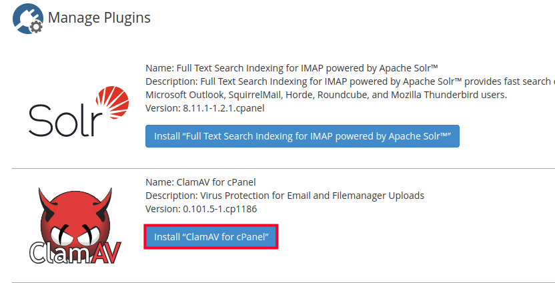Click ClamAV version 0.101.5-1.cp1186 text
The image size is (555, 283).
click(x=201, y=209)
